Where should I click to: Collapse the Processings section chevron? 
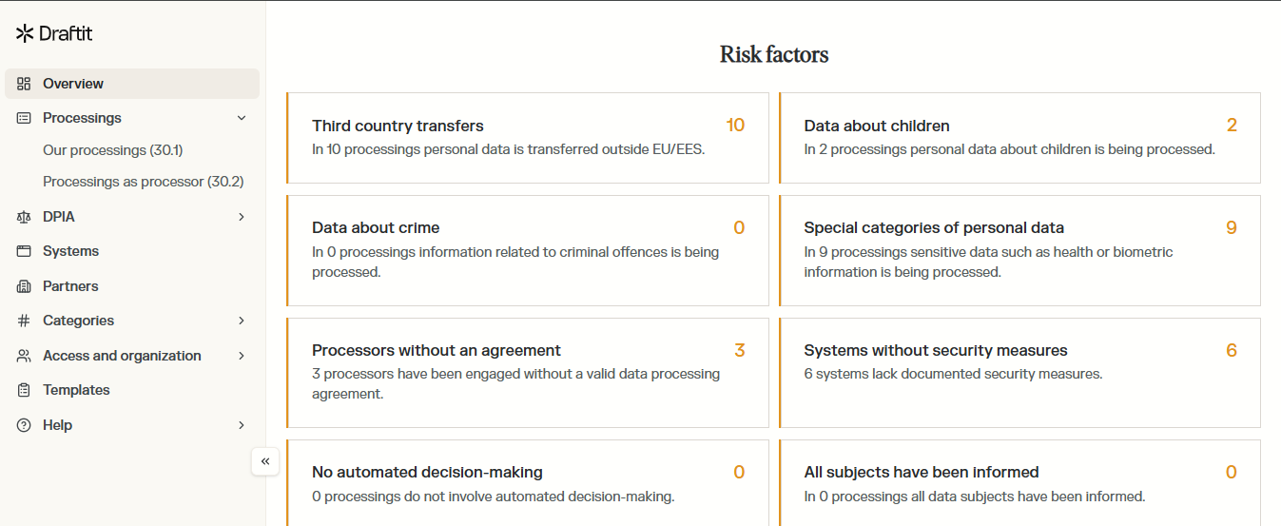click(x=242, y=118)
